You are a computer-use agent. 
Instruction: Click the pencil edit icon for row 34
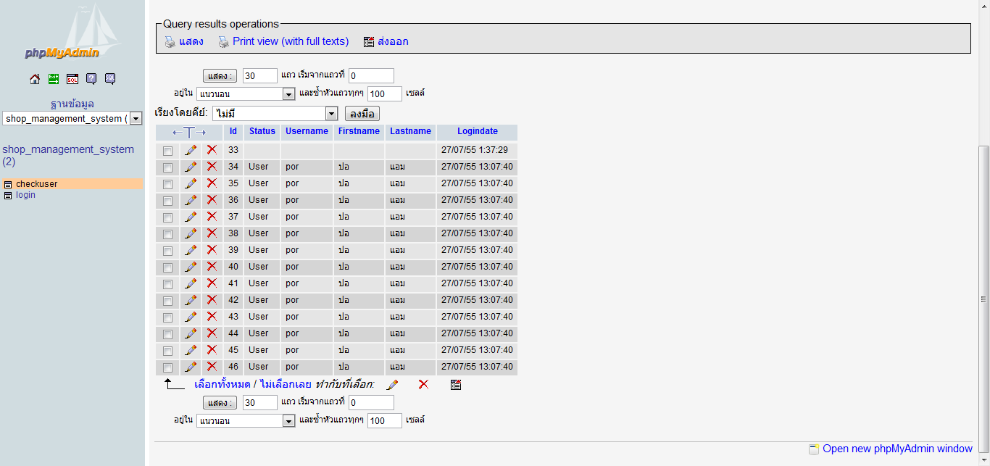[x=191, y=167]
